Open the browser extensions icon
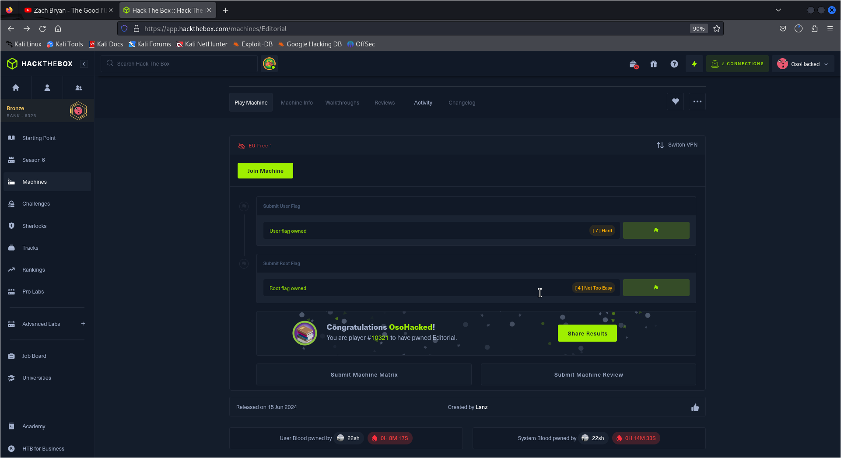 point(814,28)
